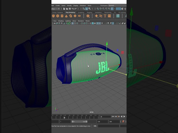
Task: Open the Modify menu
Action: [69, 6]
